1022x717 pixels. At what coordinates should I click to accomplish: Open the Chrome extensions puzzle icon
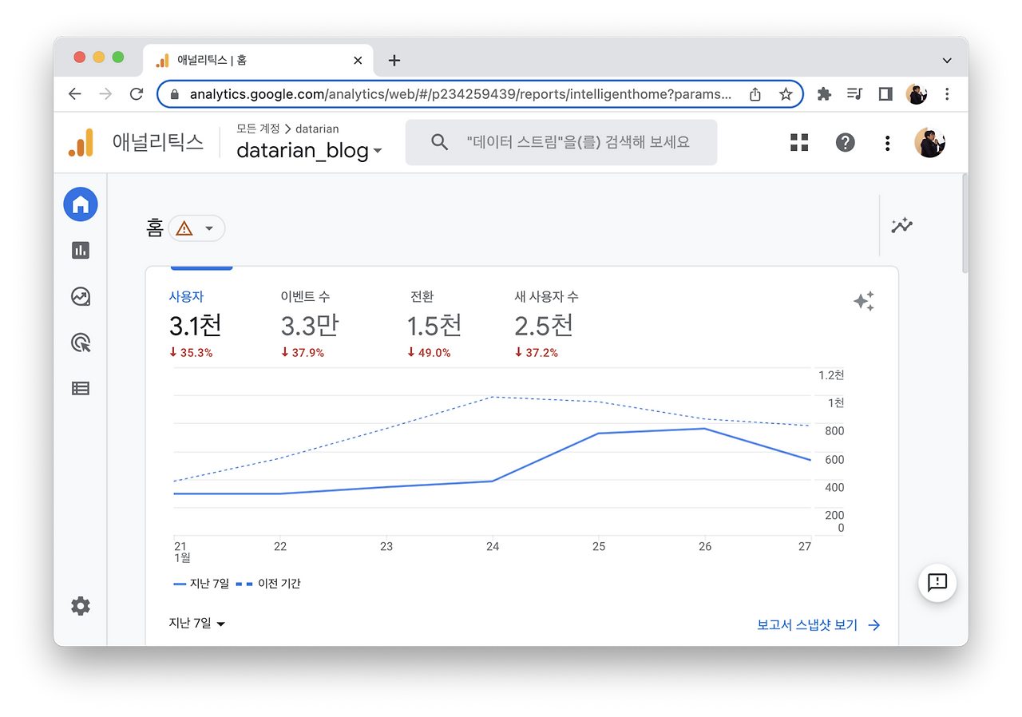click(824, 94)
